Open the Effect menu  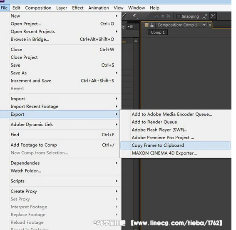click(x=78, y=8)
